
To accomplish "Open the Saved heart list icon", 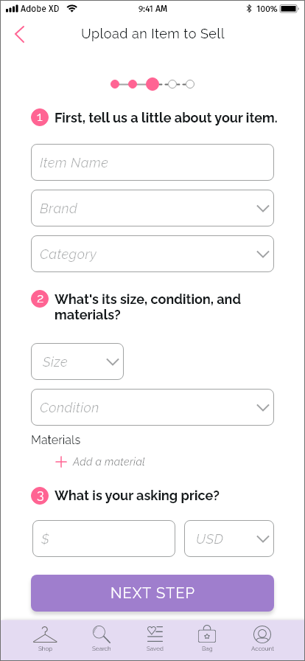I will point(155,634).
